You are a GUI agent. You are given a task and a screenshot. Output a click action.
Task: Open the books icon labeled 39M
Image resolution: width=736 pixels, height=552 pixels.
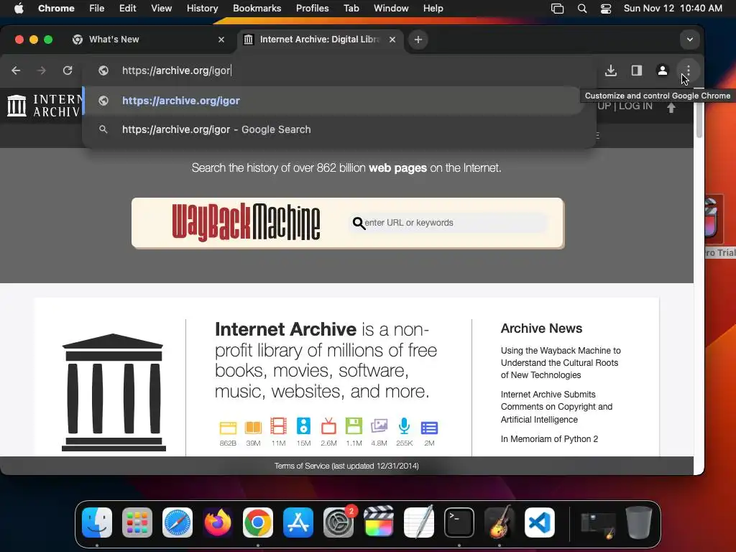point(253,427)
